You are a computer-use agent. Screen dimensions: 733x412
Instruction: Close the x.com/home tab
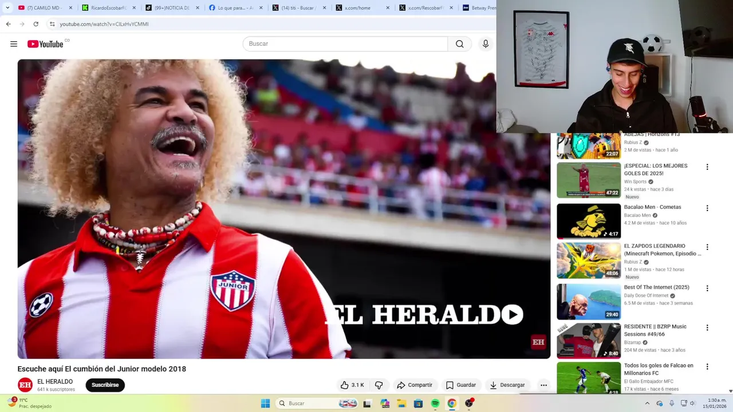[x=388, y=8]
